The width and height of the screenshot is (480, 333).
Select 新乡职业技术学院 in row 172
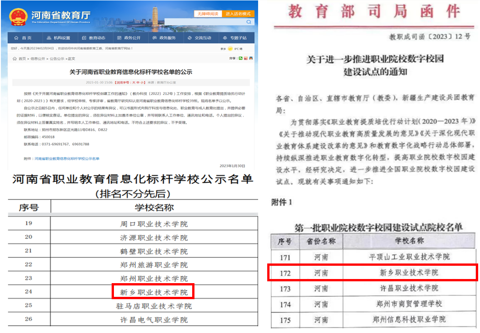click(x=409, y=273)
